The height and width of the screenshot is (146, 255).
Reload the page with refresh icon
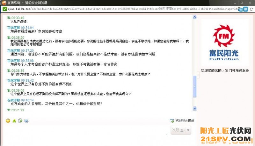[251, 9]
